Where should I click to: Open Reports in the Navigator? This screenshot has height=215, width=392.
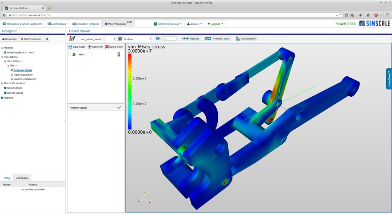(x=8, y=98)
